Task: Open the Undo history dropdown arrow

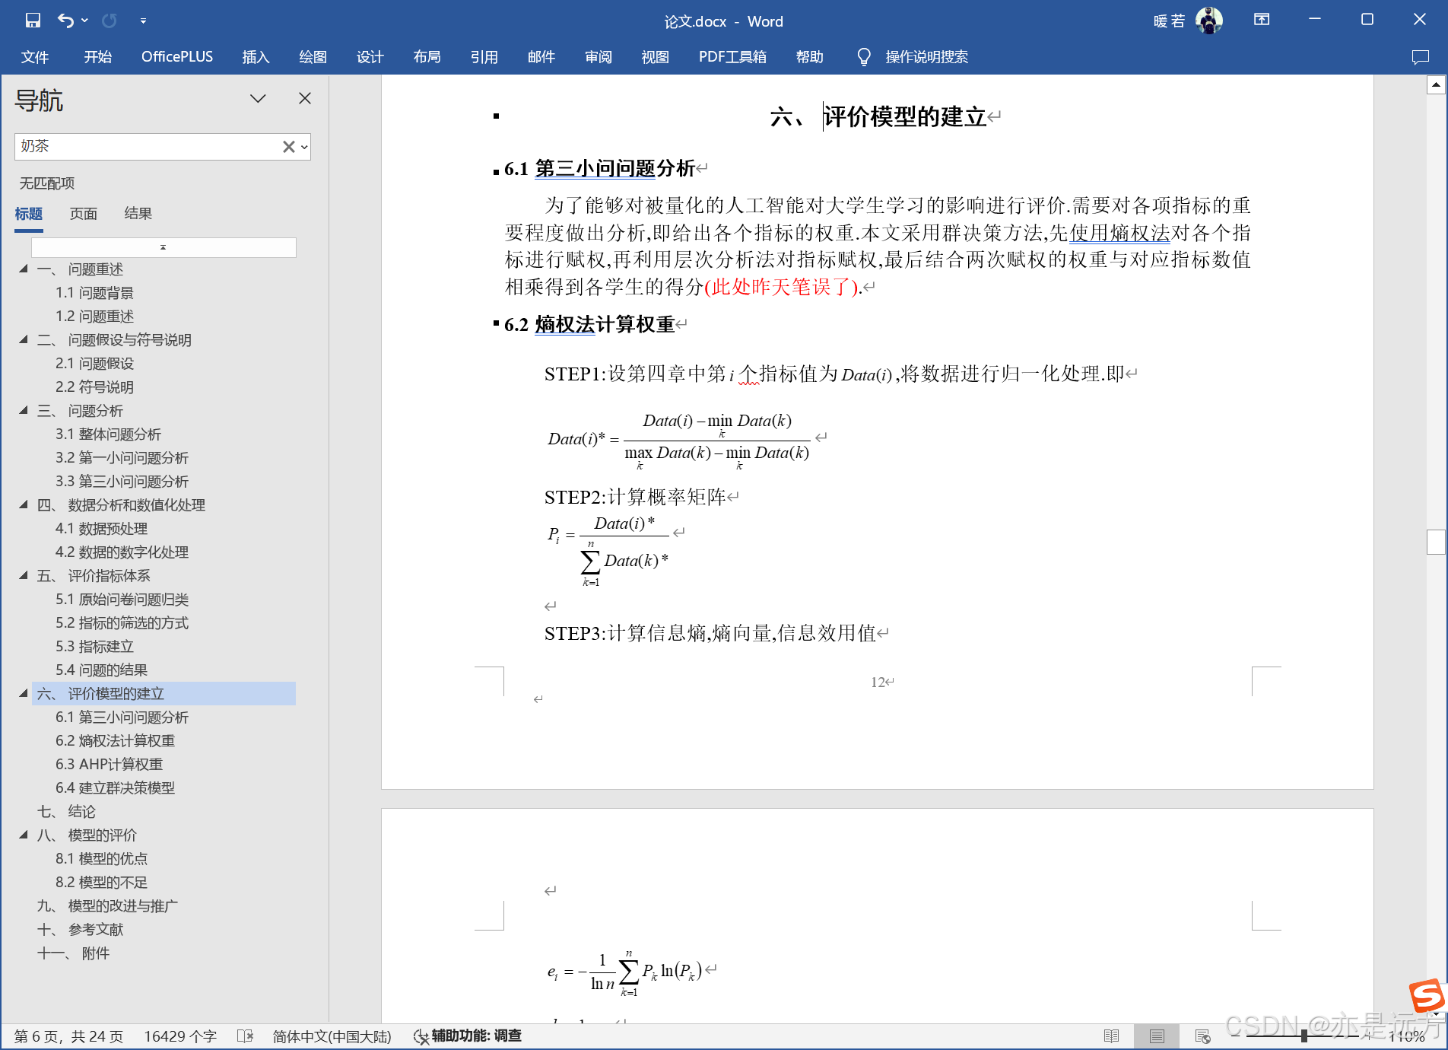Action: 84,21
